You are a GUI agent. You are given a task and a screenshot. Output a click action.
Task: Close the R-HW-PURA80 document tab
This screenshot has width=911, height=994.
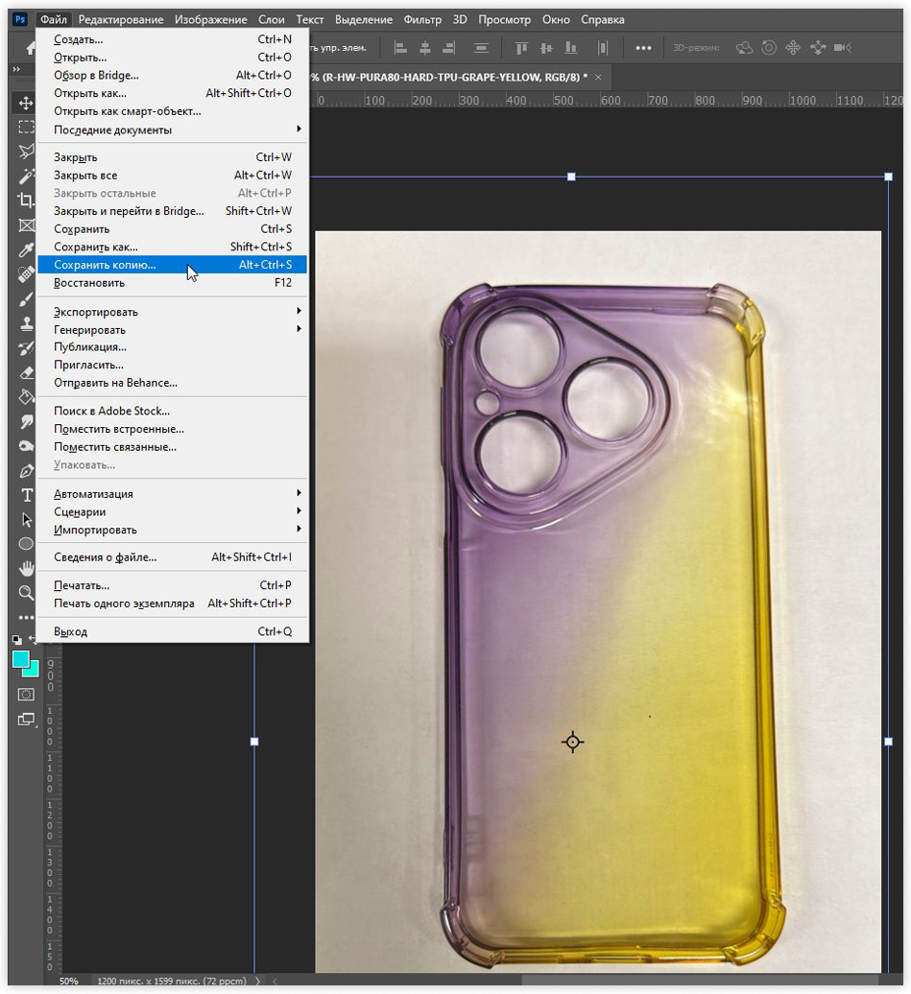click(599, 77)
